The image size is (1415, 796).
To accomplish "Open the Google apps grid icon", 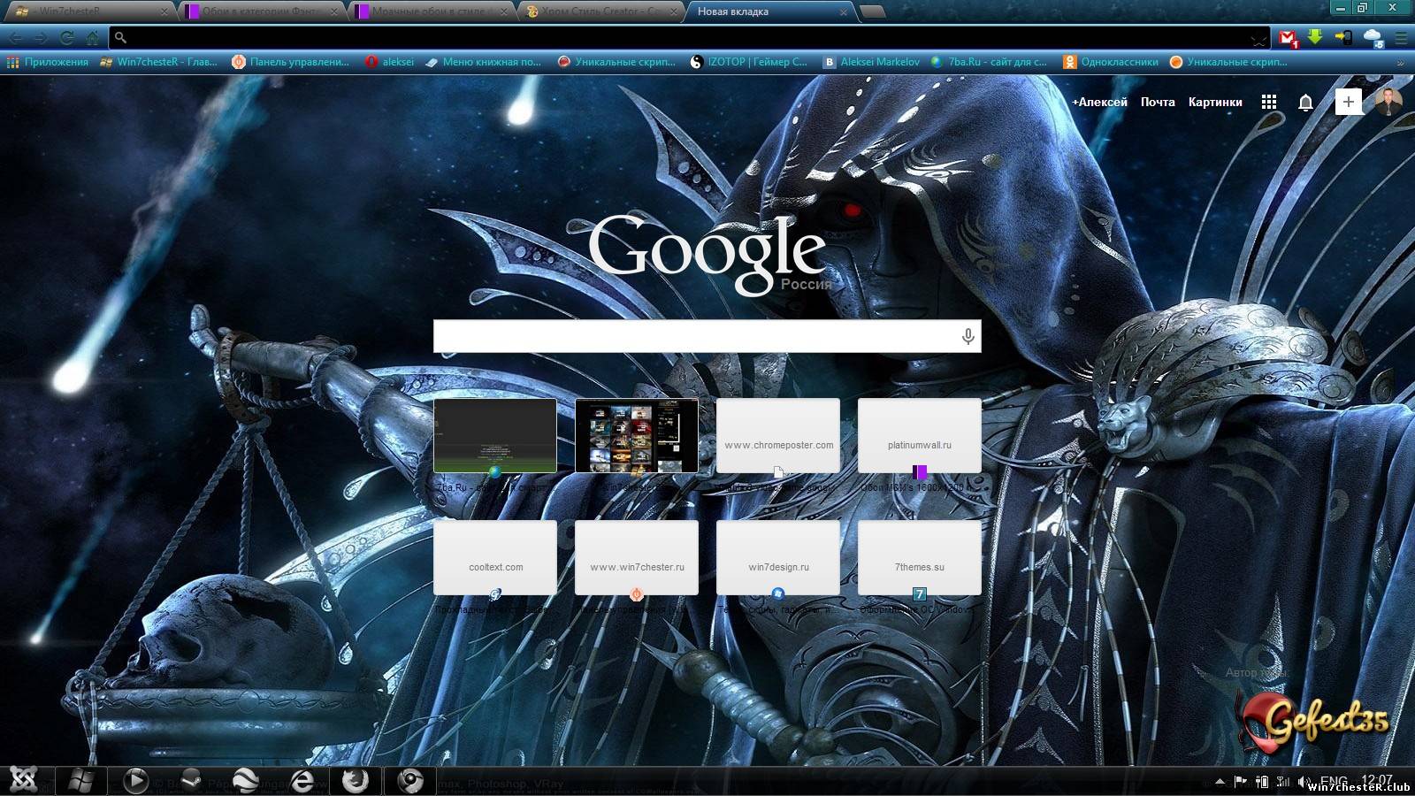I will (x=1269, y=102).
